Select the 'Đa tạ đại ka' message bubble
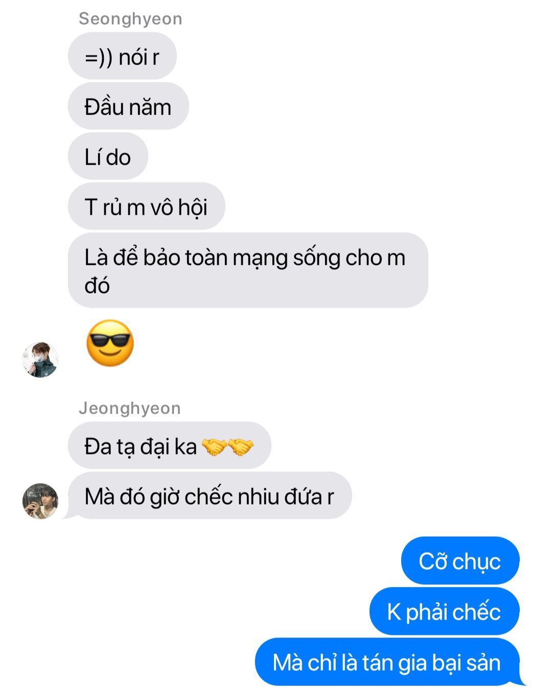The width and height of the screenshot is (552, 690). click(x=169, y=446)
